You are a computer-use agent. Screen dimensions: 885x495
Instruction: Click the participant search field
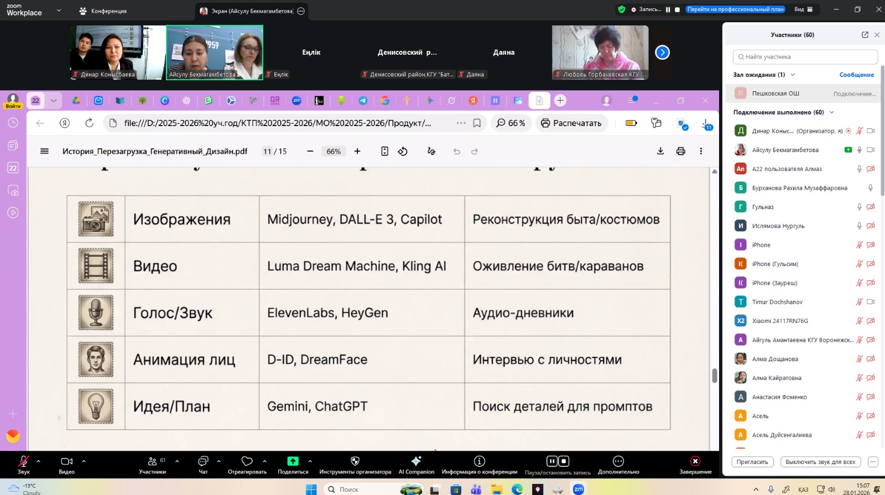click(805, 57)
